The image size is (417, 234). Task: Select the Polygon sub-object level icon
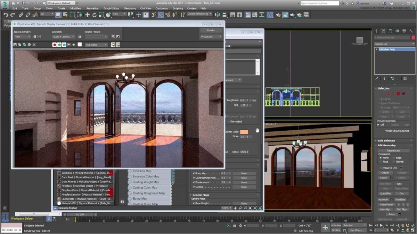(398, 94)
